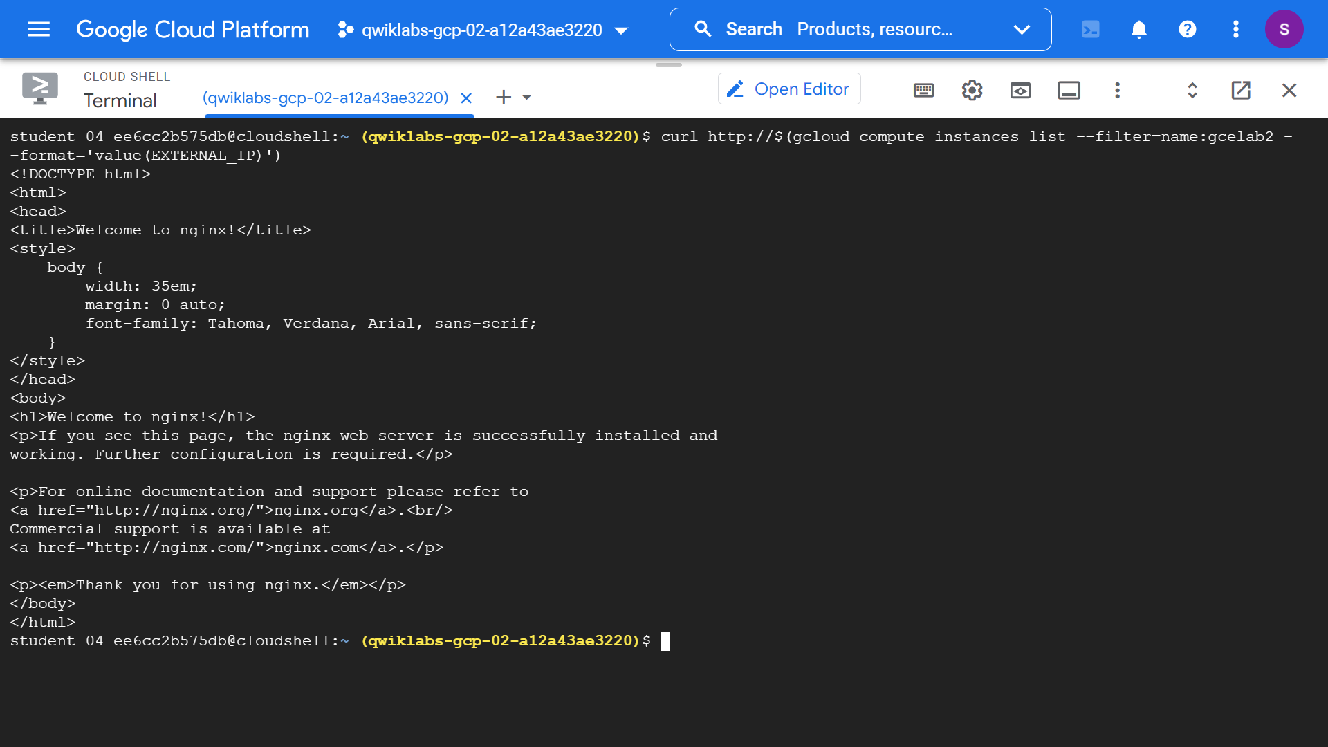
Task: Open new tab dropdown arrow
Action: pyautogui.click(x=527, y=98)
